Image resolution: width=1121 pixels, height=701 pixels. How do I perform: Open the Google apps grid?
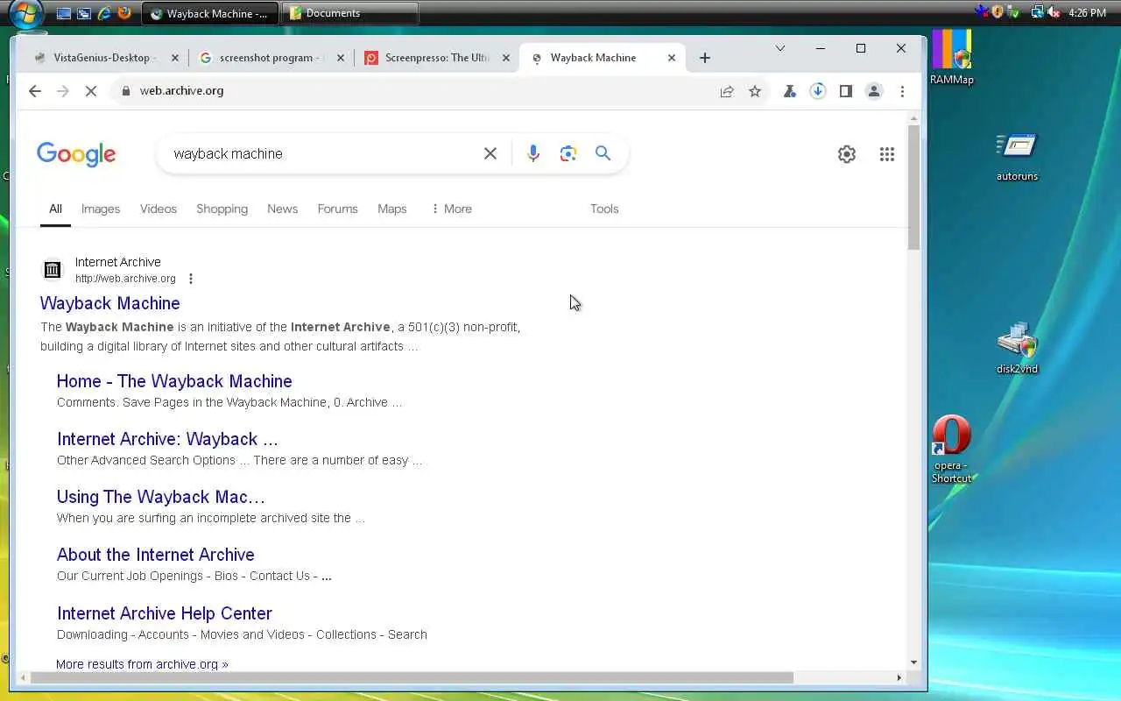click(886, 154)
